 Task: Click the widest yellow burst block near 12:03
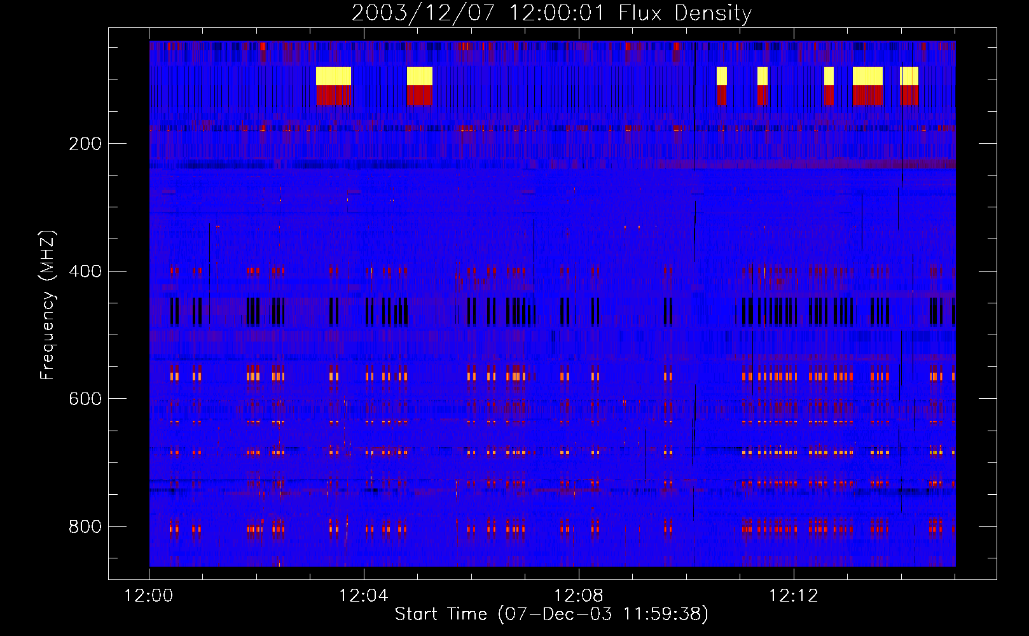(x=333, y=76)
